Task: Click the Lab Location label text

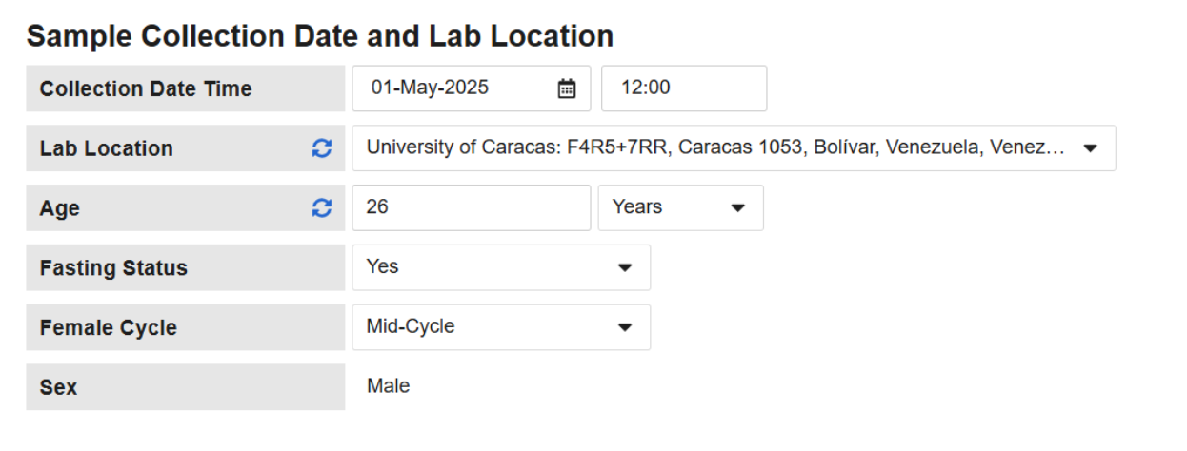Action: pyautogui.click(x=107, y=149)
